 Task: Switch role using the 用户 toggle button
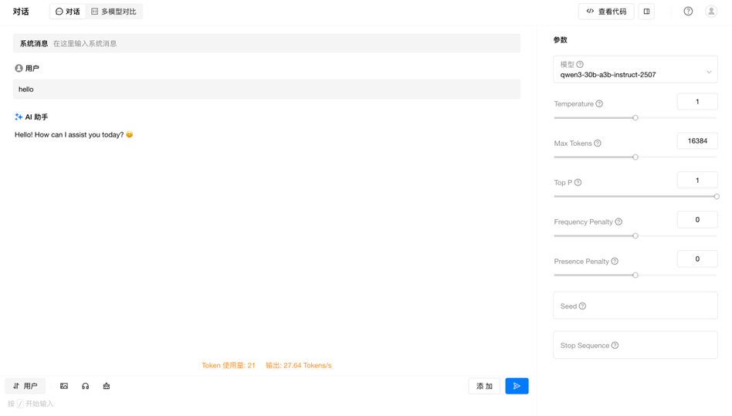25,386
